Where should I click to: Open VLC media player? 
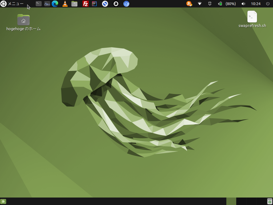[x=65, y=4]
